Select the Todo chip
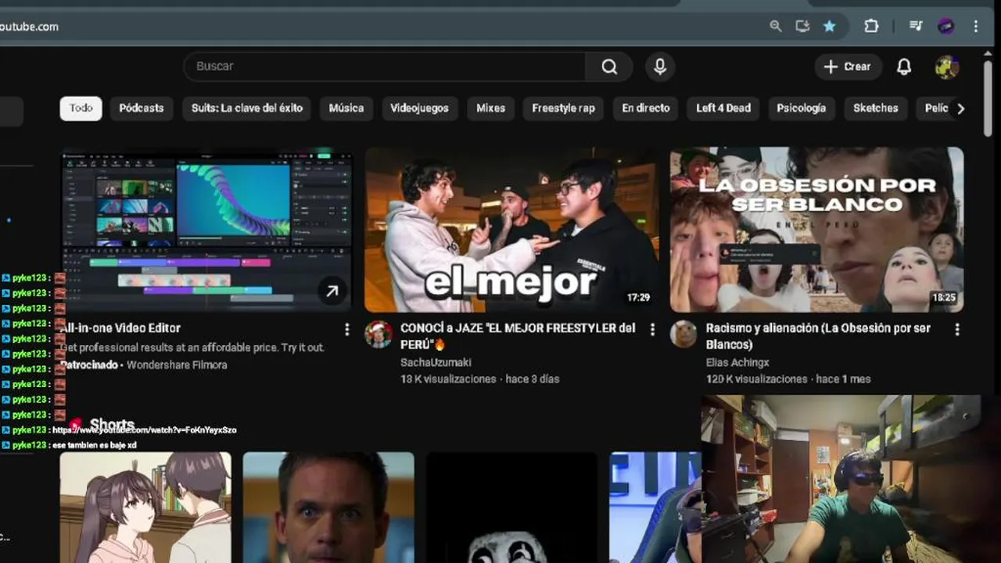Screen dimensions: 1001x563 (81, 108)
